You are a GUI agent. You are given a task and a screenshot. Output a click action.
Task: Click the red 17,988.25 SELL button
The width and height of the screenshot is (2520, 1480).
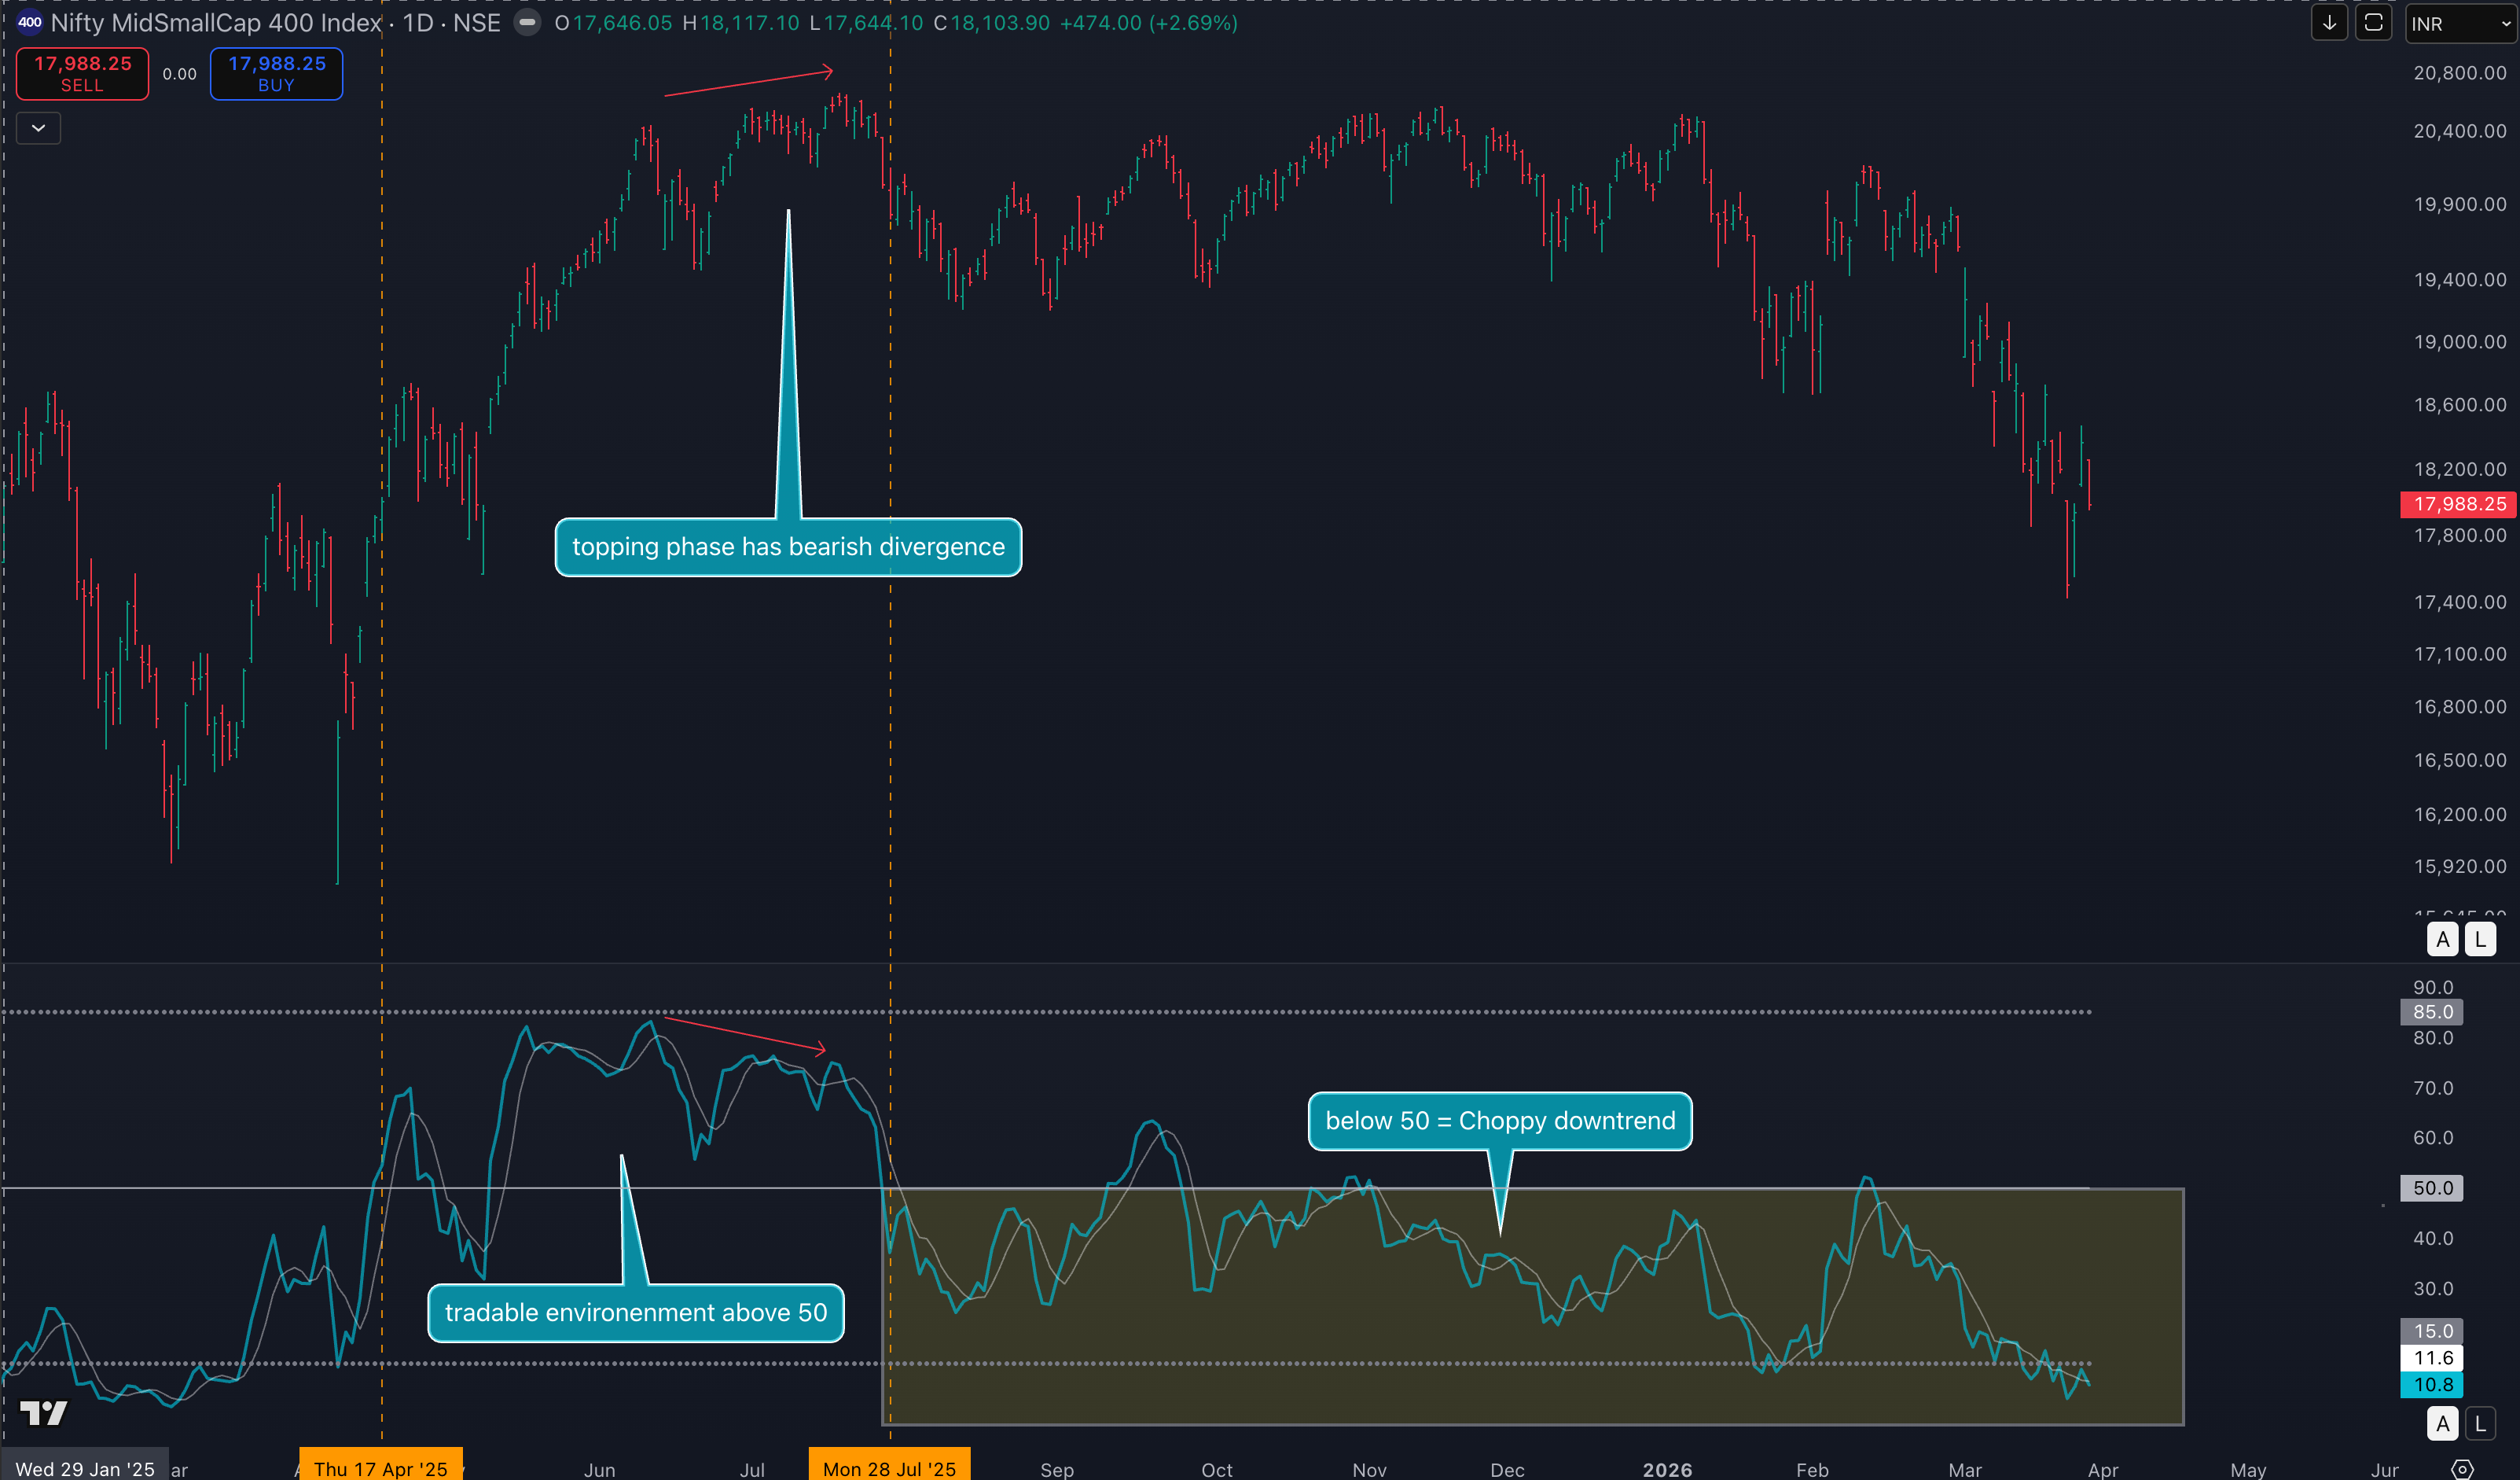coord(82,74)
